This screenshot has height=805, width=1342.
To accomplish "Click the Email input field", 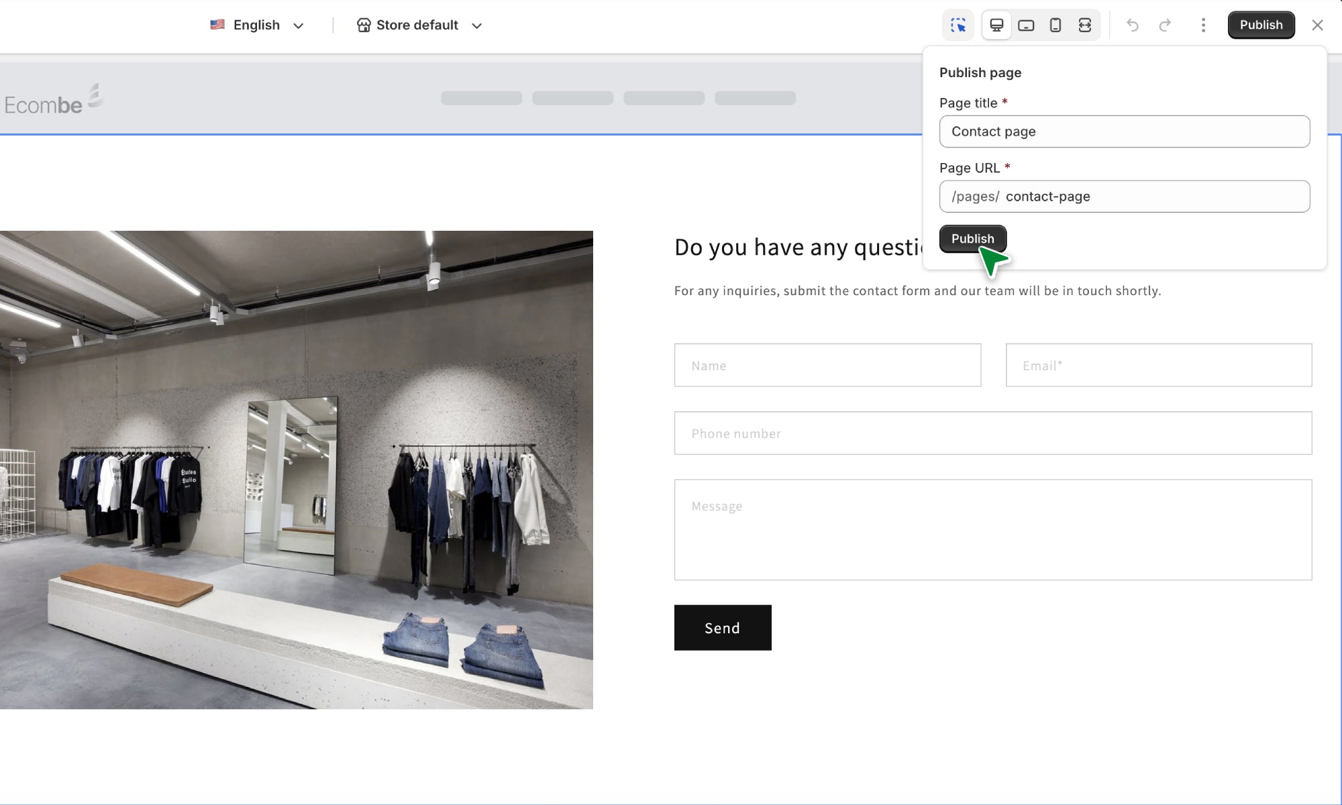I will tap(1158, 366).
